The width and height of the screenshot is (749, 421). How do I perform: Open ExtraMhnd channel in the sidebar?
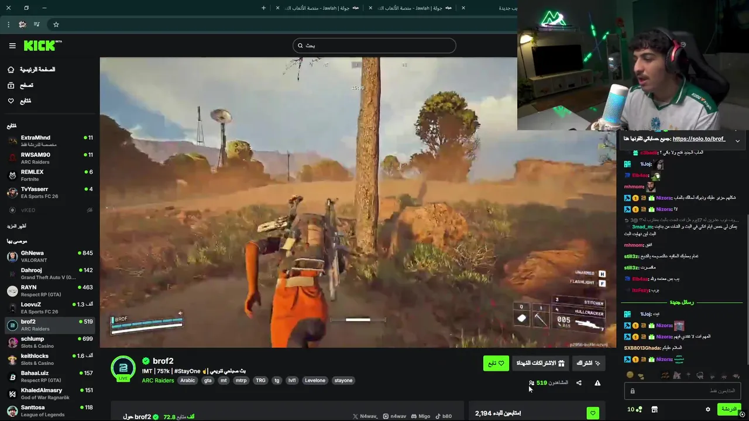(x=50, y=141)
